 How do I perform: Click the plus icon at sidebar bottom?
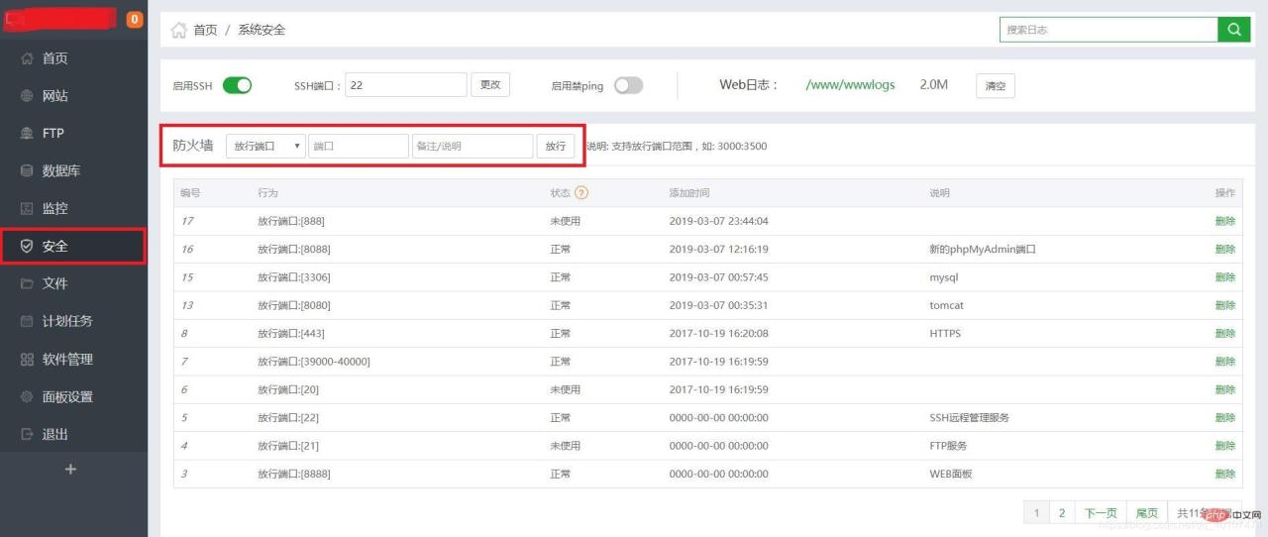click(x=70, y=470)
